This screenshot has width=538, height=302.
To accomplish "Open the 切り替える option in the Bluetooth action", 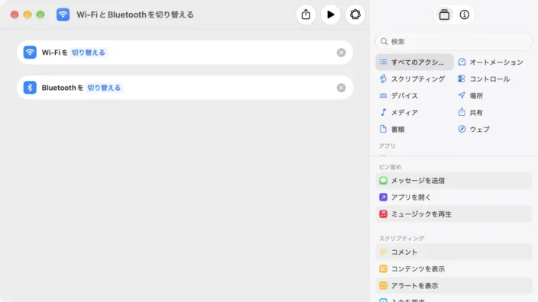I will (104, 88).
